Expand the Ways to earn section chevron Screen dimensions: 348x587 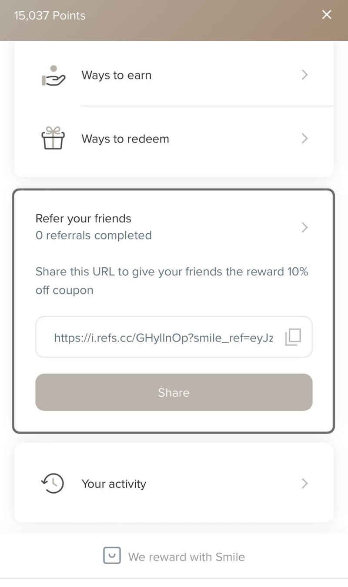[x=305, y=75]
